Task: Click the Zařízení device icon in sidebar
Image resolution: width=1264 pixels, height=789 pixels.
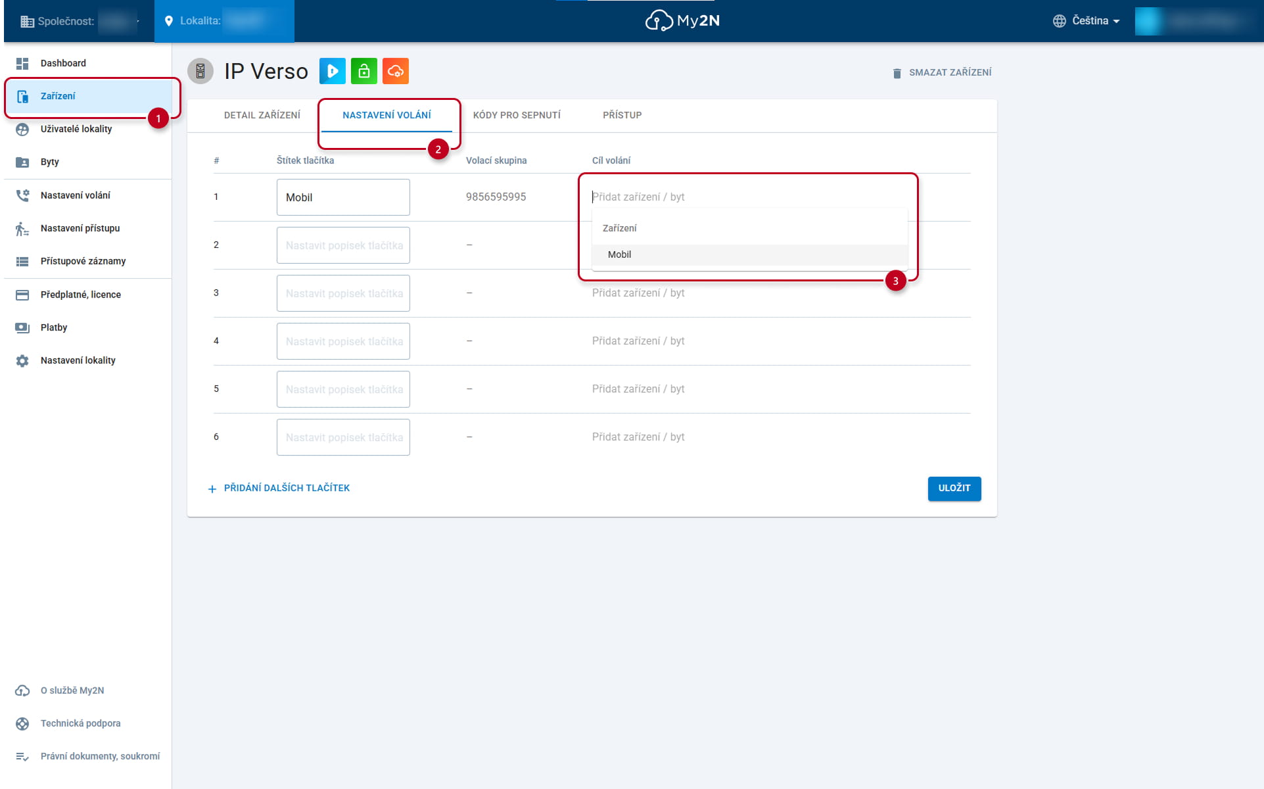Action: tap(22, 96)
